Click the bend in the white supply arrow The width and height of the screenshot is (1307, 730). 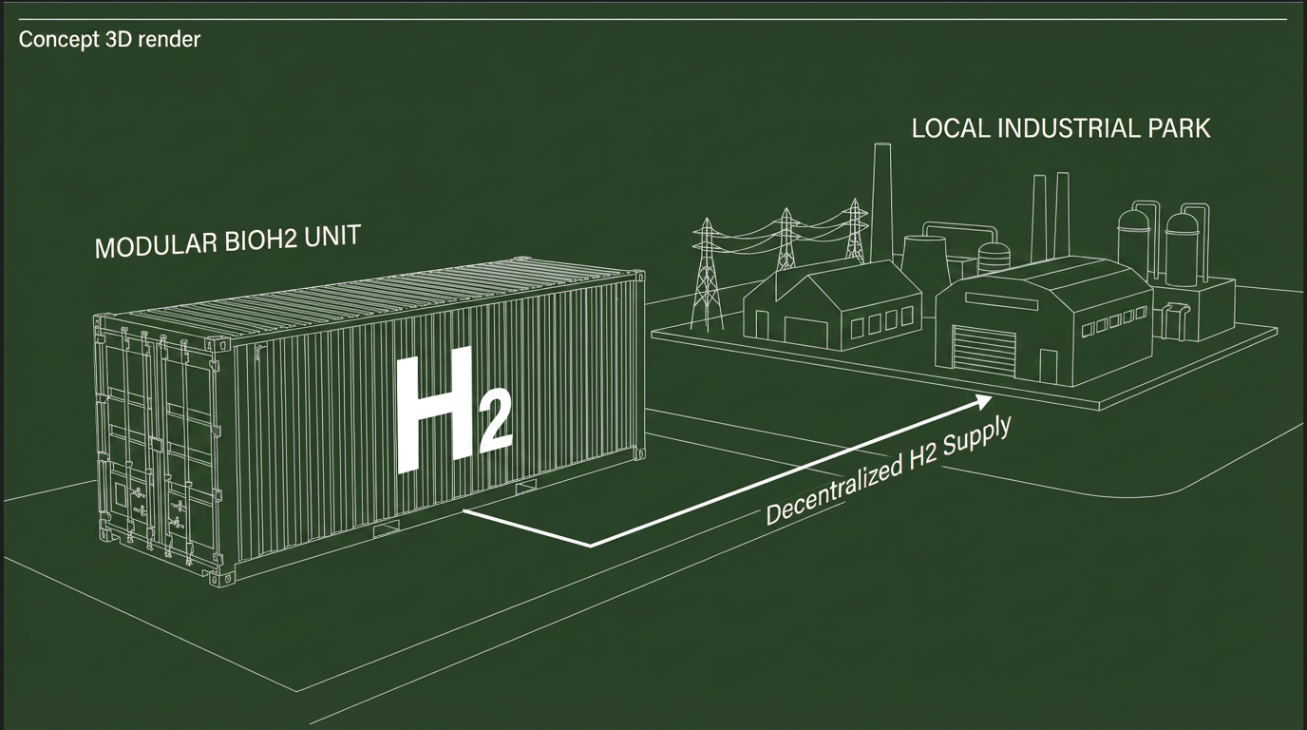click(591, 546)
